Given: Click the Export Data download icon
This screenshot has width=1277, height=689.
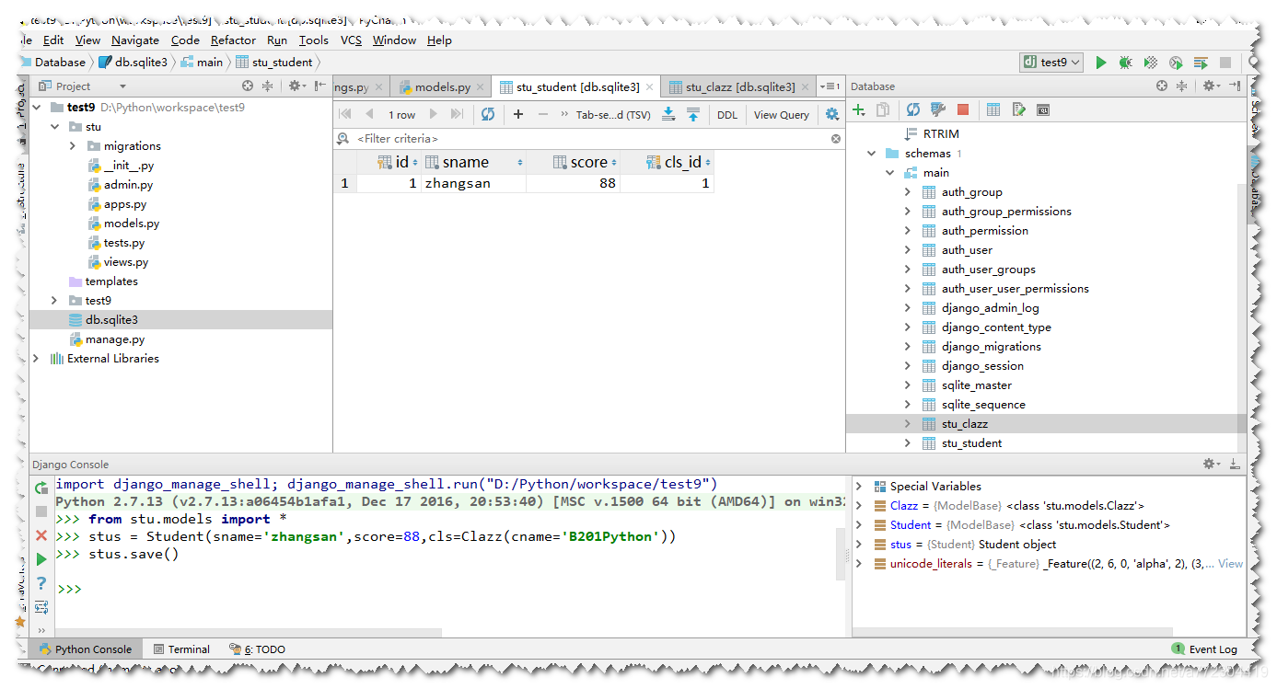Looking at the screenshot, I should (668, 114).
